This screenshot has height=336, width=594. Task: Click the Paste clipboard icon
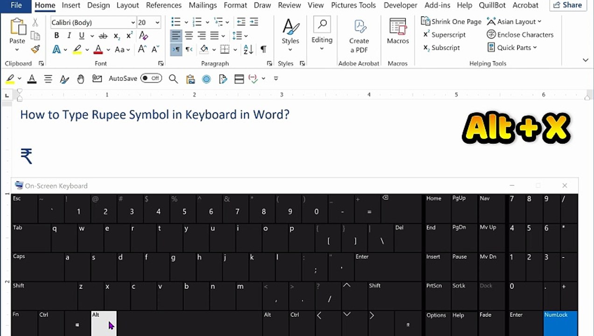(x=17, y=27)
